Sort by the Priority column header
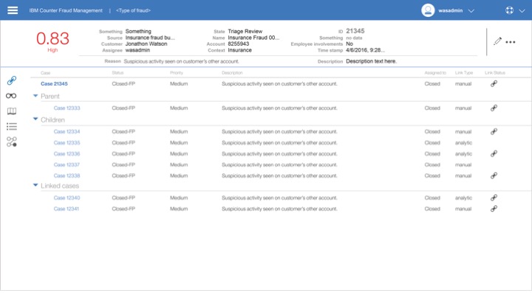The height and width of the screenshot is (293, 532). coord(177,73)
